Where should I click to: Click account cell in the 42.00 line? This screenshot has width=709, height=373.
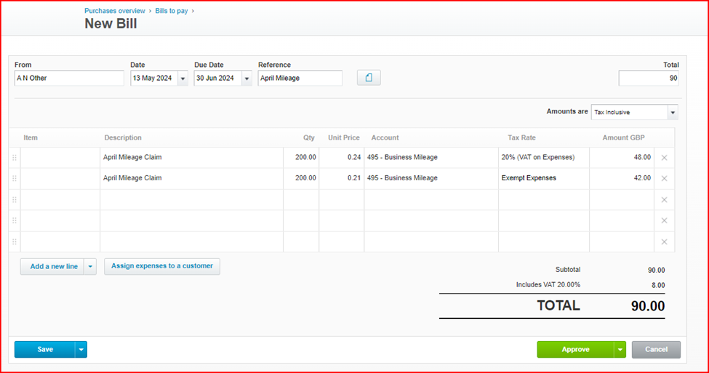coord(431,178)
